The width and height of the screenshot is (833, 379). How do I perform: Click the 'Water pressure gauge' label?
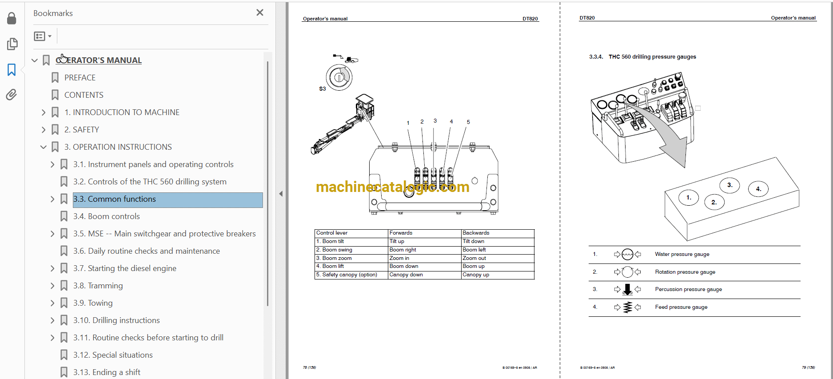(x=682, y=254)
